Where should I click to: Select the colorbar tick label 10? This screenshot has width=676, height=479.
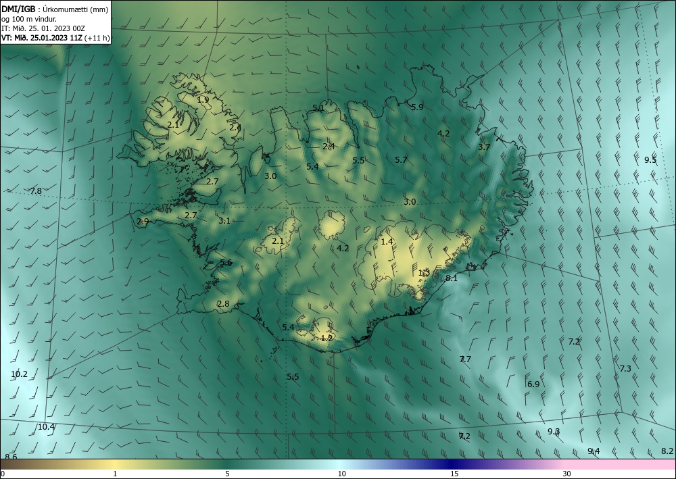point(342,474)
